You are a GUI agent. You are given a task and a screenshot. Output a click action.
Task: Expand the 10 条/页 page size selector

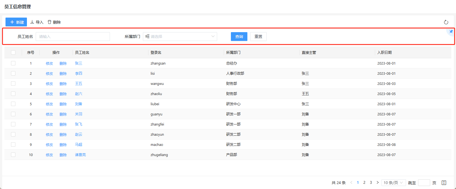[x=393, y=183]
